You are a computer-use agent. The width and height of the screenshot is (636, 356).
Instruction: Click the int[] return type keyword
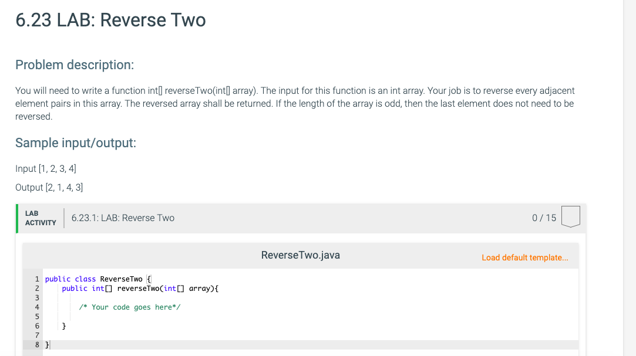(101, 288)
